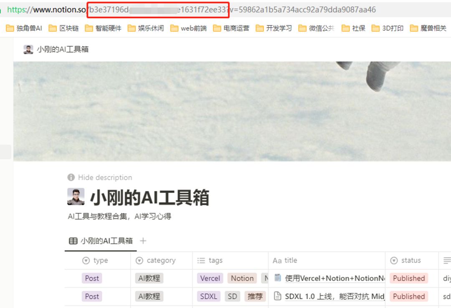The width and height of the screenshot is (451, 308).
Task: Click the page avatar icon beside the large title
Action: (76, 197)
